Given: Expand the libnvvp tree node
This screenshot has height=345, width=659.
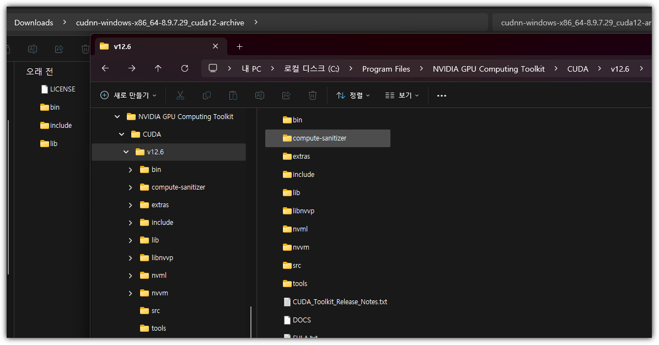Looking at the screenshot, I should click(130, 258).
